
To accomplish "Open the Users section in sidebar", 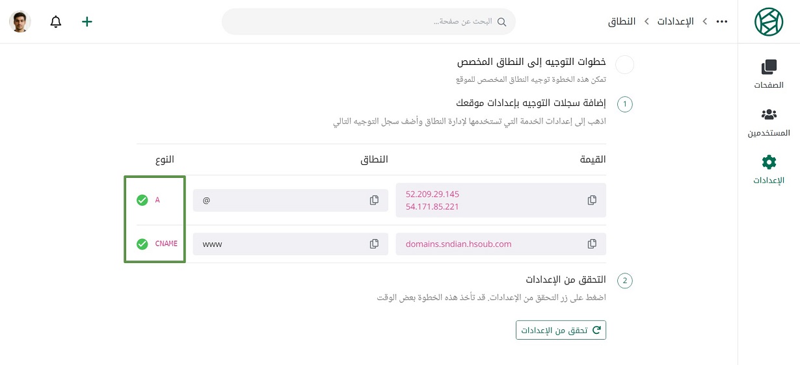I will 769,121.
